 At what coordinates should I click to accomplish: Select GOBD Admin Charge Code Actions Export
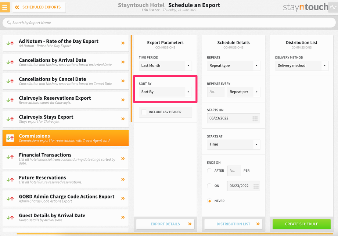(65, 199)
